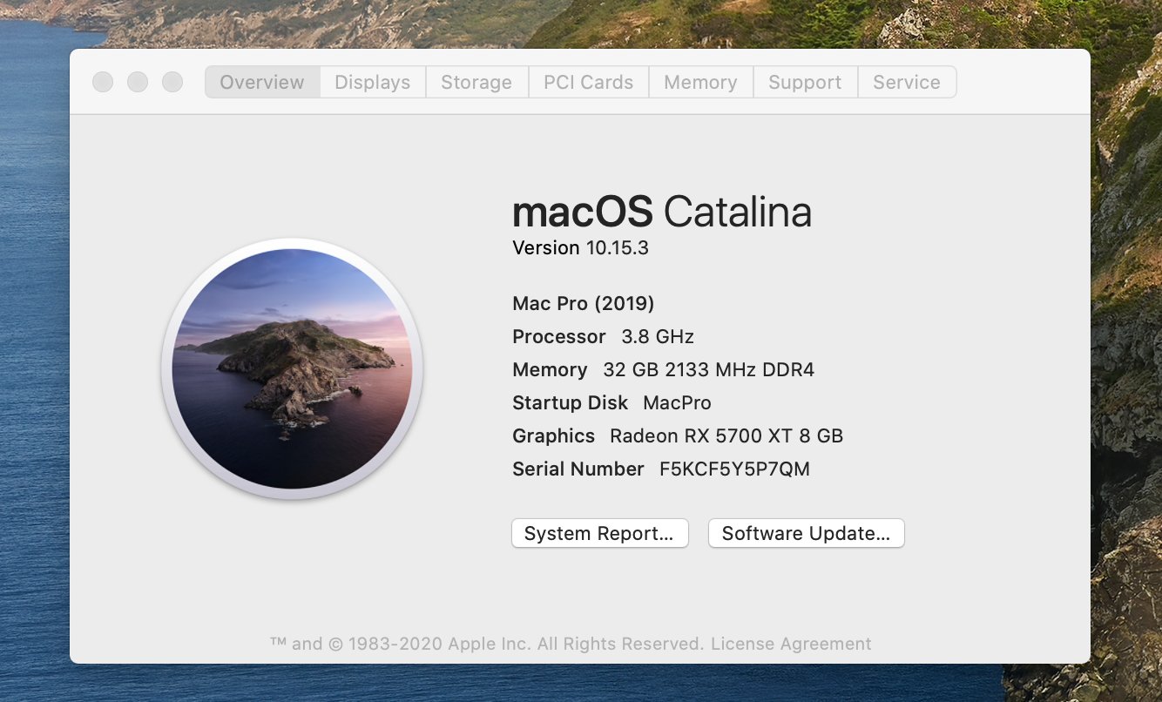
Task: Click the 32 GB 2133 MHz DDR4 value
Action: point(709,370)
